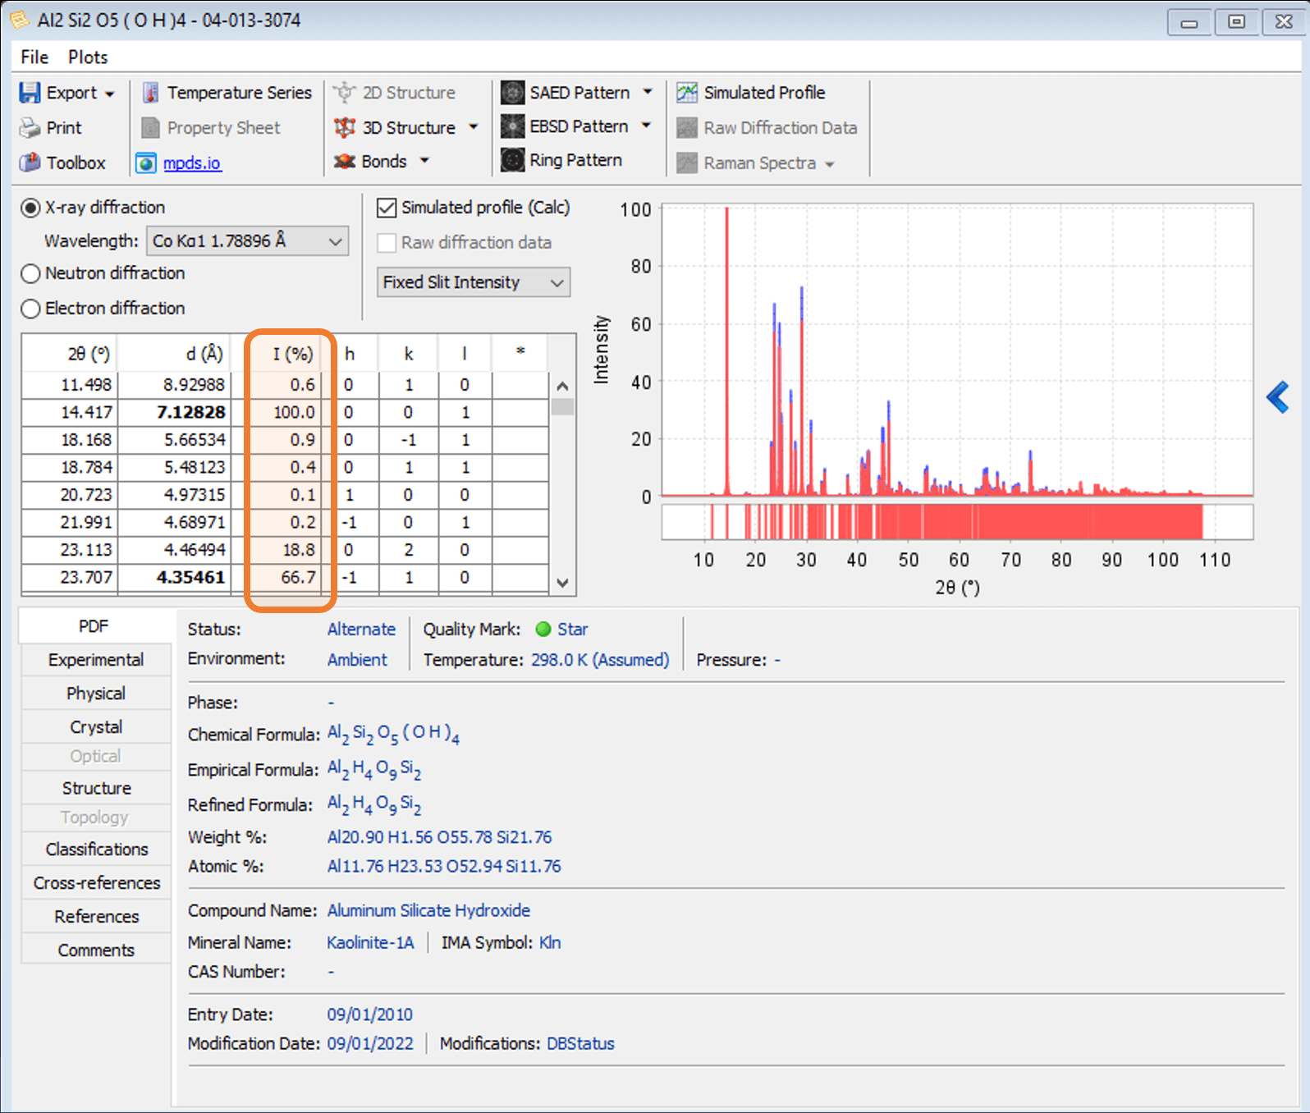
Task: Click the Bonds icon
Action: [345, 162]
